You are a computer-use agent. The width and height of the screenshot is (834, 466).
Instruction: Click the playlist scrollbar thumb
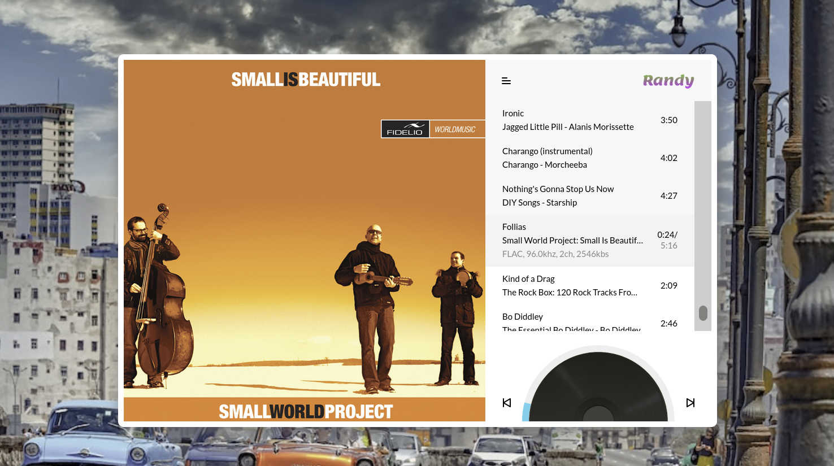703,313
